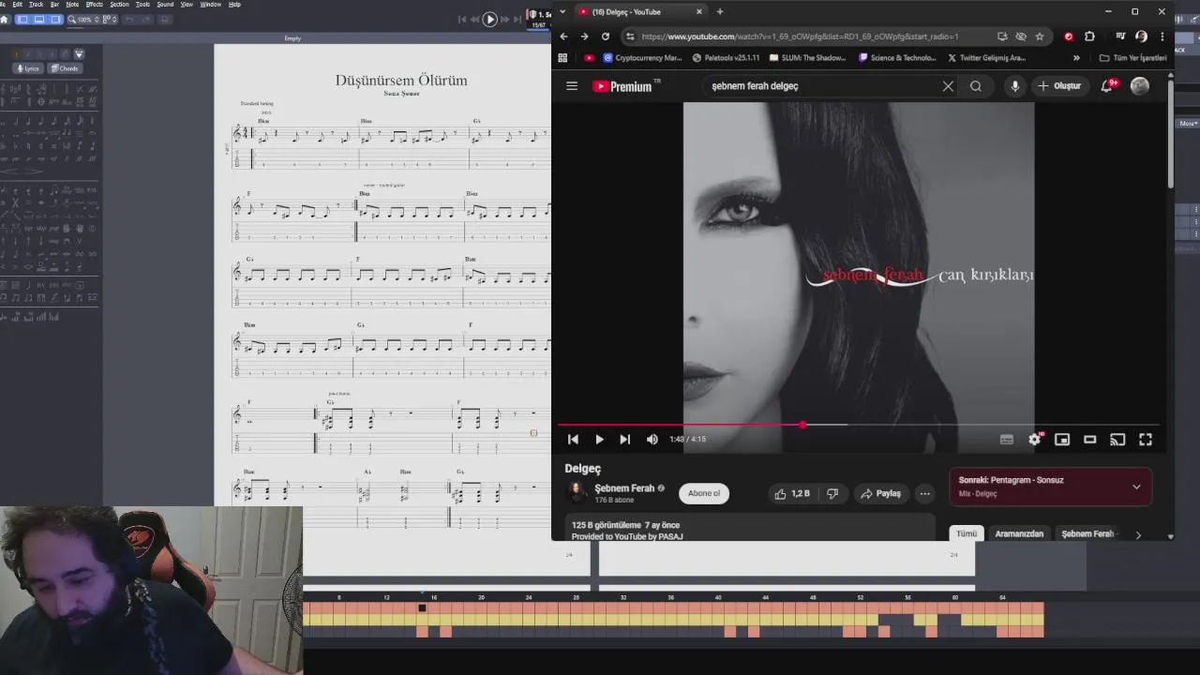Clear YouTube search text
This screenshot has width=1200, height=675.
click(948, 86)
